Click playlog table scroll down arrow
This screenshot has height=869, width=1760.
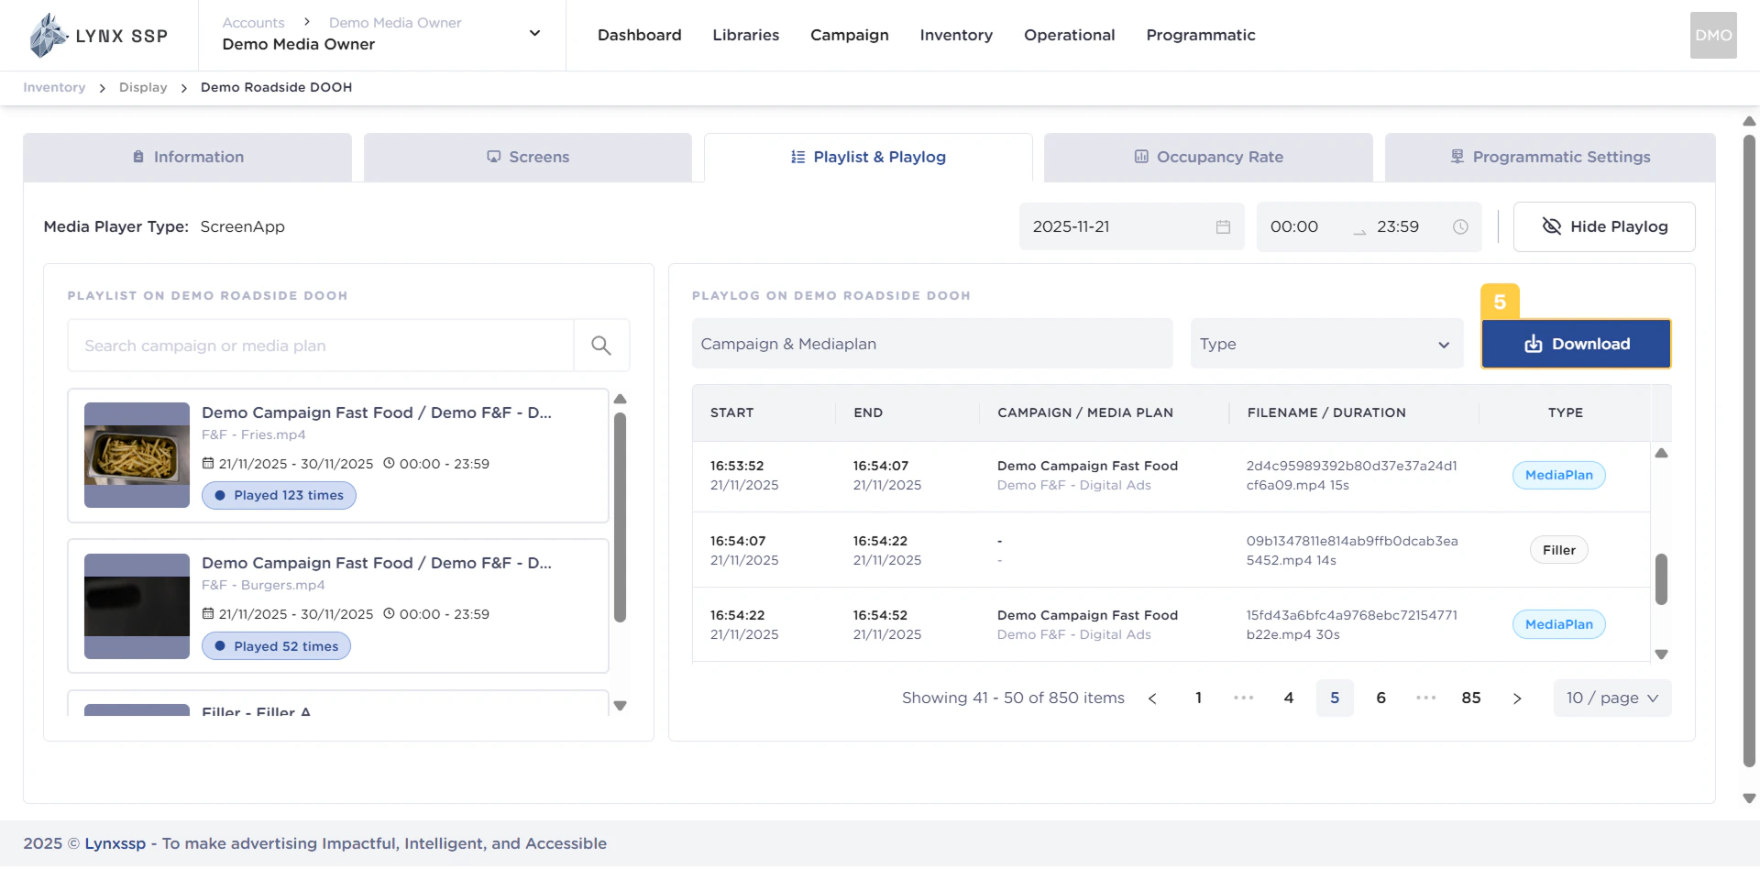coord(1661,654)
